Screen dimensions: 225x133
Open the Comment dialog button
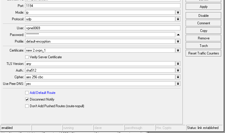click(203, 23)
